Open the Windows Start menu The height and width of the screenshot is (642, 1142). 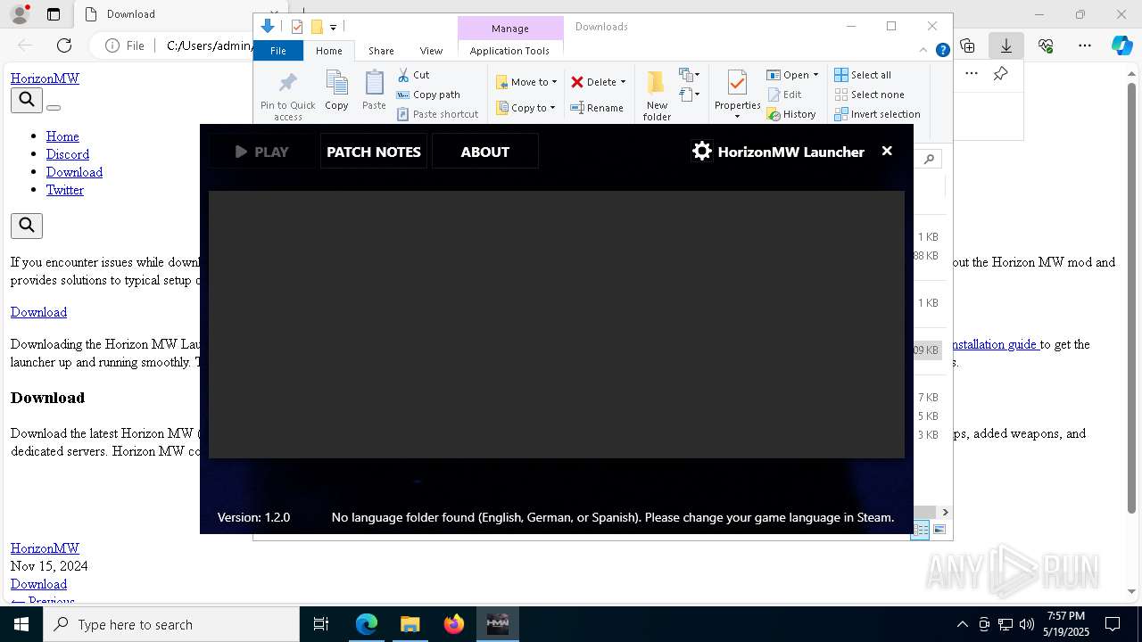pos(21,624)
